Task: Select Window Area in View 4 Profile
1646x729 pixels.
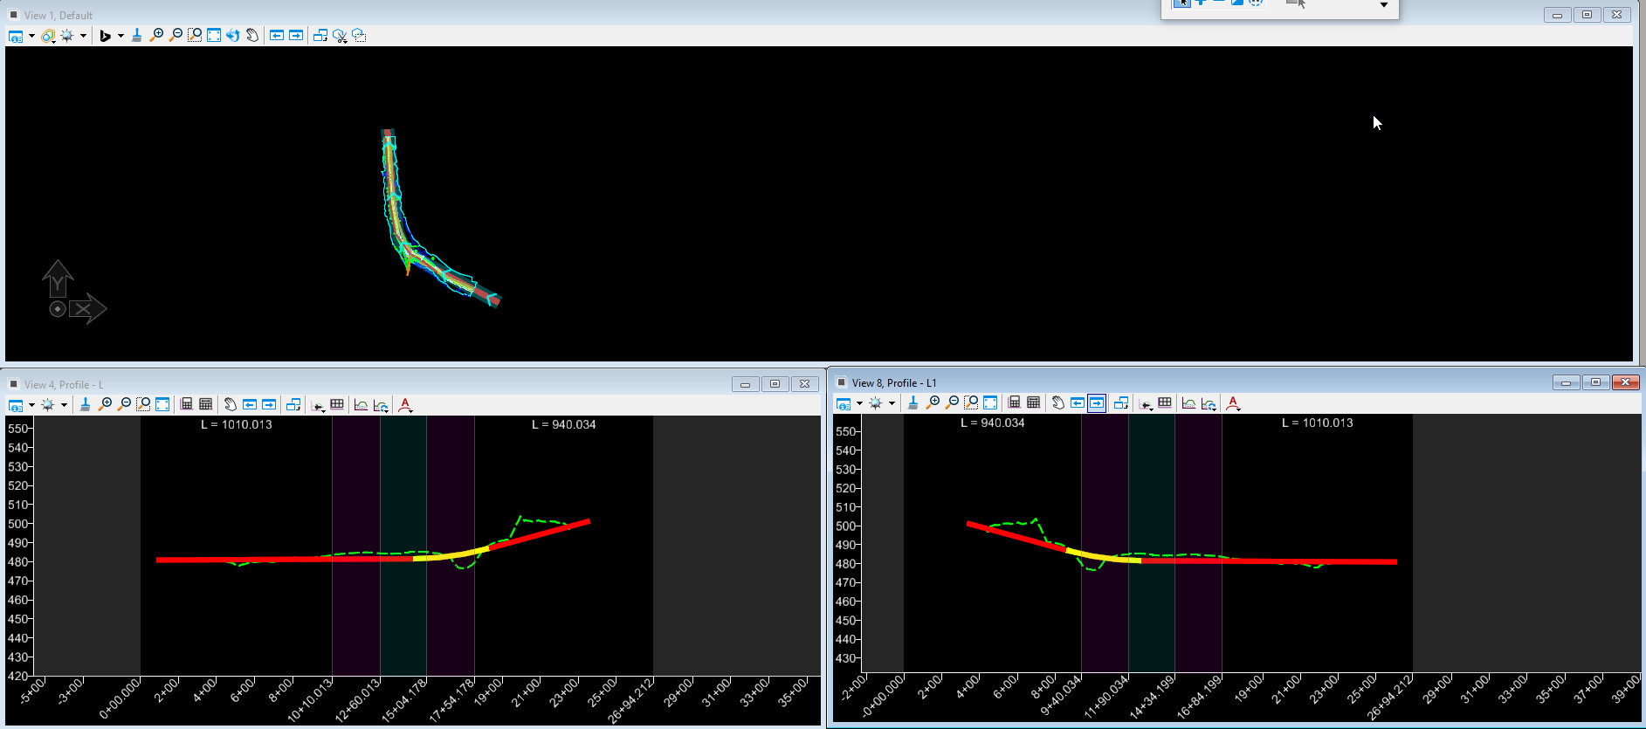Action: point(143,405)
